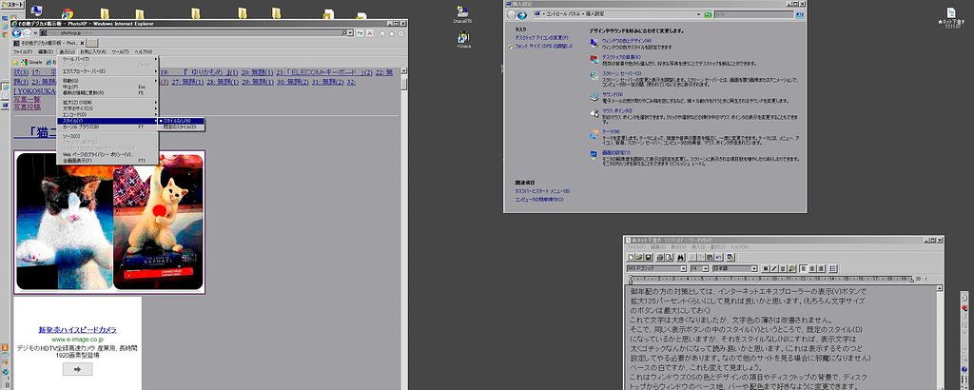Click the help icon in the Personalization window
The height and width of the screenshot is (390, 974).
799,14
